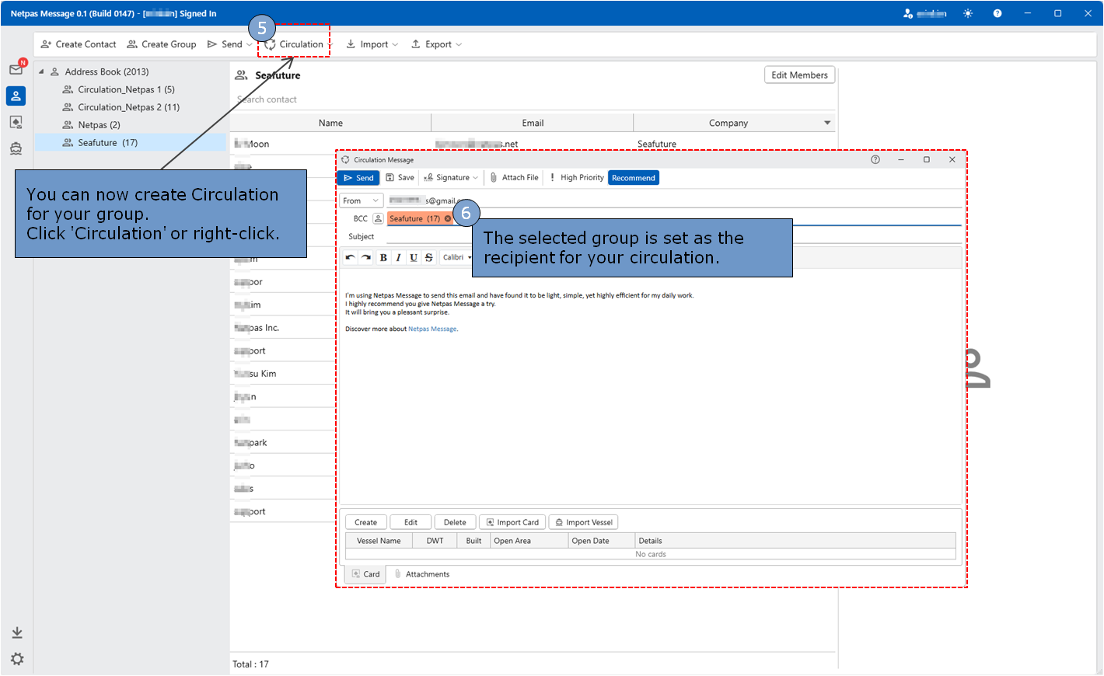Sort contacts by Email column

pos(533,123)
